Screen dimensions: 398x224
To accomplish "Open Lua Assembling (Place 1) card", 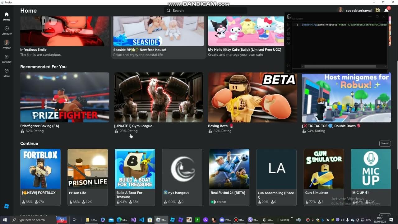I will coord(276,177).
